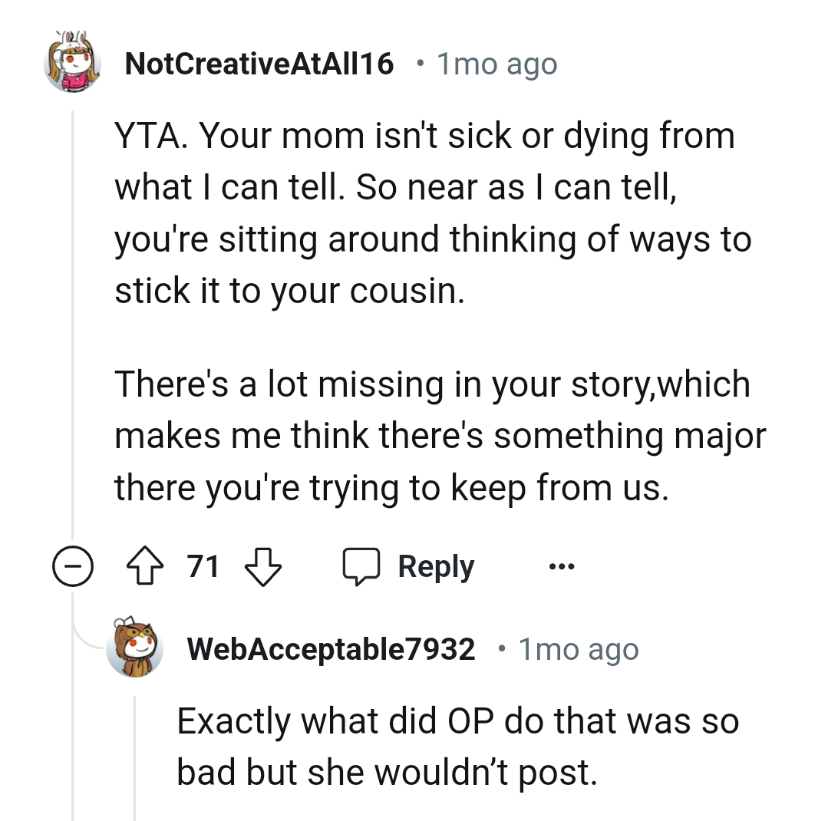Click the 1mo ago timestamp on top comment
The width and height of the screenshot is (828, 821).
point(496,64)
